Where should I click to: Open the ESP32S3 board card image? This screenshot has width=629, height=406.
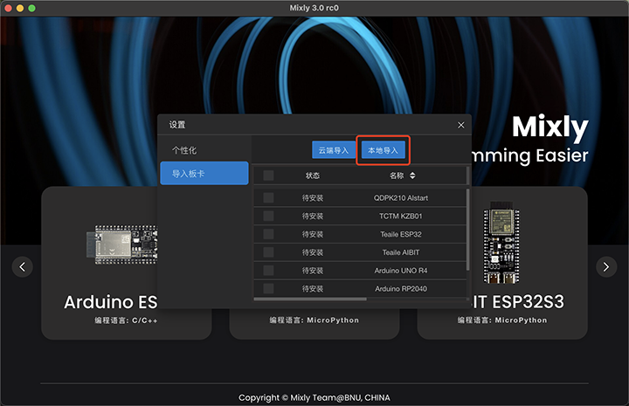coord(501,243)
